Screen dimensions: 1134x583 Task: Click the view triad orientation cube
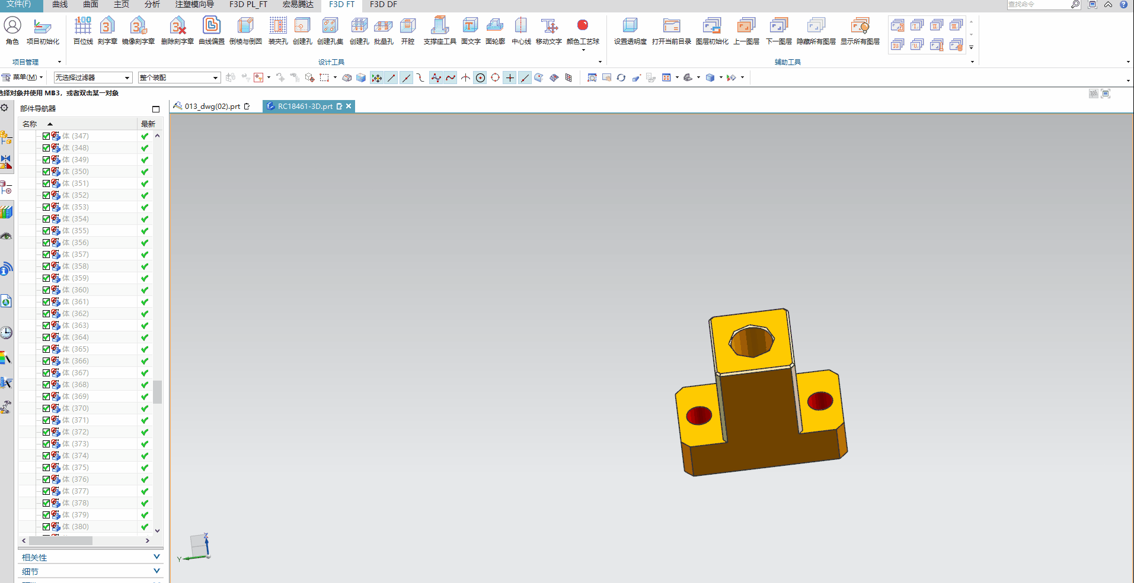click(200, 546)
